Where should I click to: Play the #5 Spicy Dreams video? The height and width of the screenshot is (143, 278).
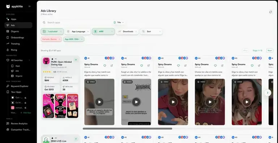tap(247, 102)
